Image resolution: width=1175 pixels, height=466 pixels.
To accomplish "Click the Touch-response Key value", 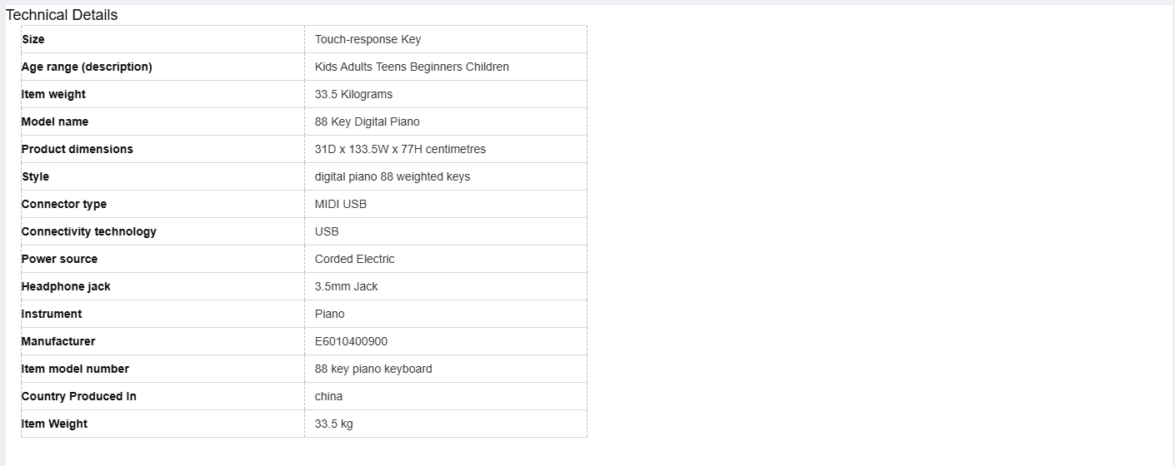I will tap(368, 39).
